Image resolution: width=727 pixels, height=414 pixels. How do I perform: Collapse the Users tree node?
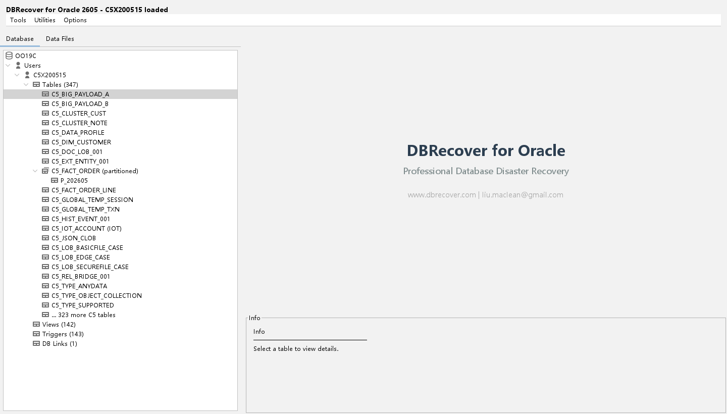[x=8, y=66]
